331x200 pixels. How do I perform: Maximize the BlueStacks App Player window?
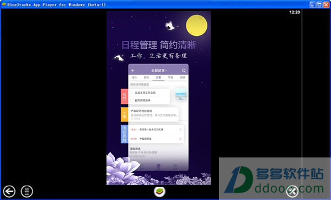[319, 4]
